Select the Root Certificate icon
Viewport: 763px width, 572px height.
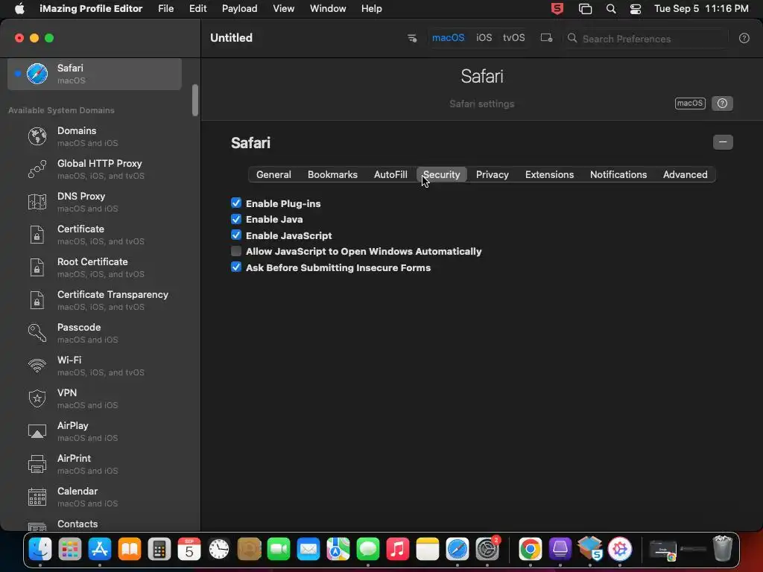[x=37, y=267]
